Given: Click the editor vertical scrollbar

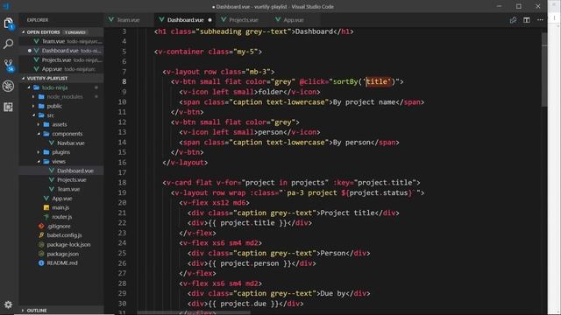Looking at the screenshot, I should click(x=544, y=70).
